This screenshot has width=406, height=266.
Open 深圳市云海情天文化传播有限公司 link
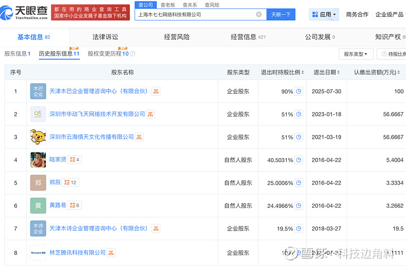coord(91,137)
